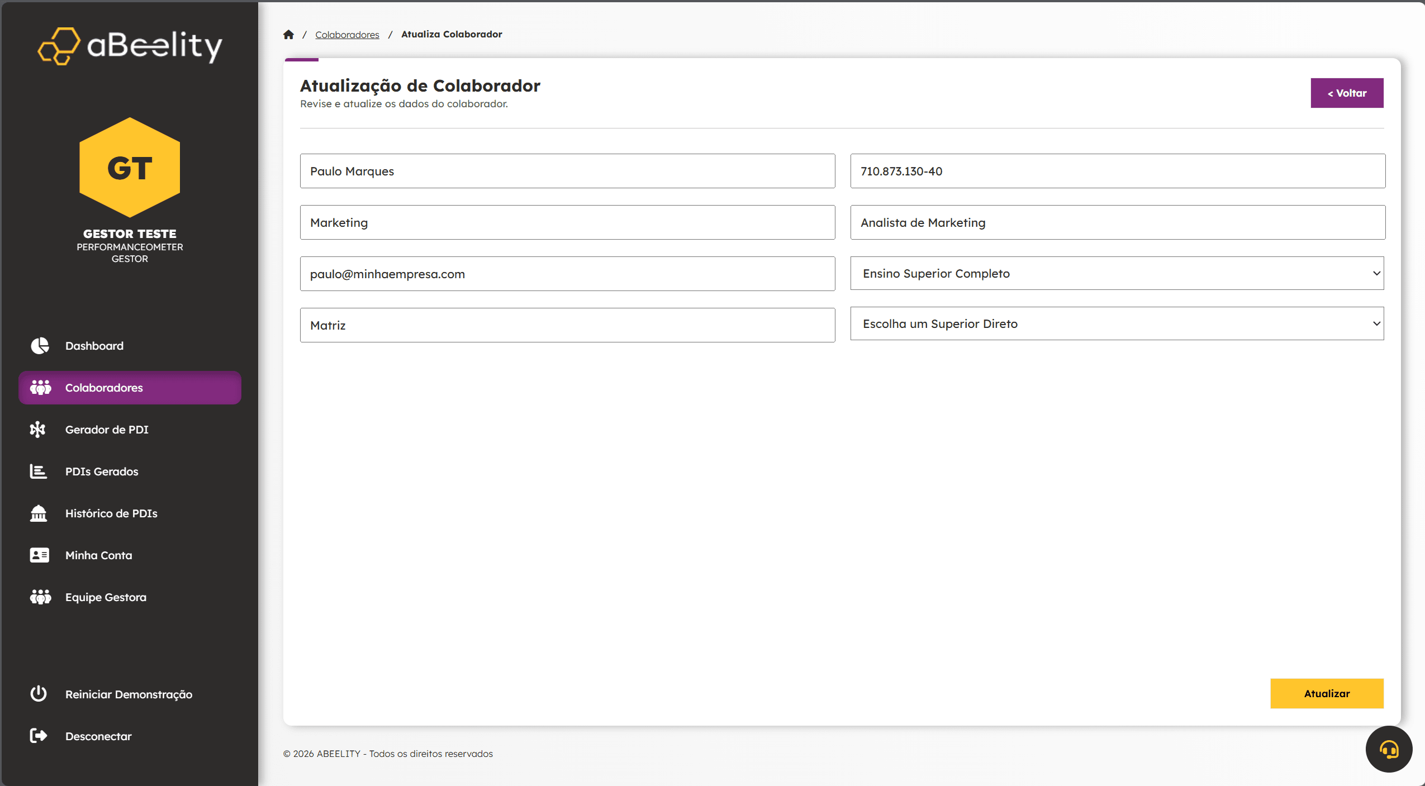Click the Paulo Marques name field
Image resolution: width=1425 pixels, height=786 pixels.
(x=567, y=172)
